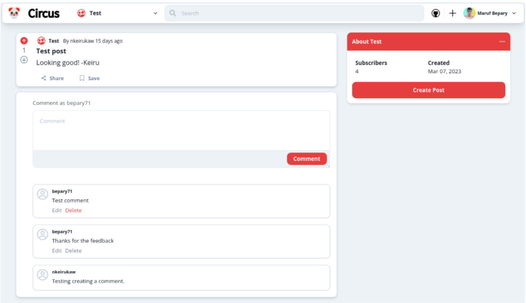526x303 pixels.
Task: Click the plus icon to create post
Action: (x=452, y=13)
